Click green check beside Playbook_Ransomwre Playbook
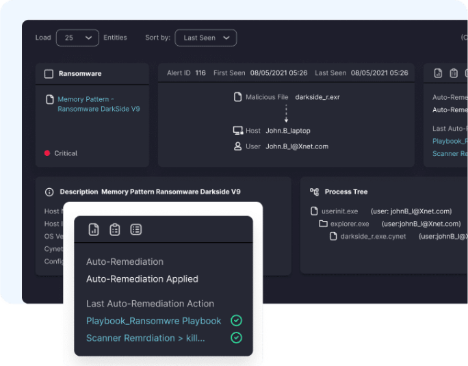The height and width of the screenshot is (366, 468). coord(236,321)
